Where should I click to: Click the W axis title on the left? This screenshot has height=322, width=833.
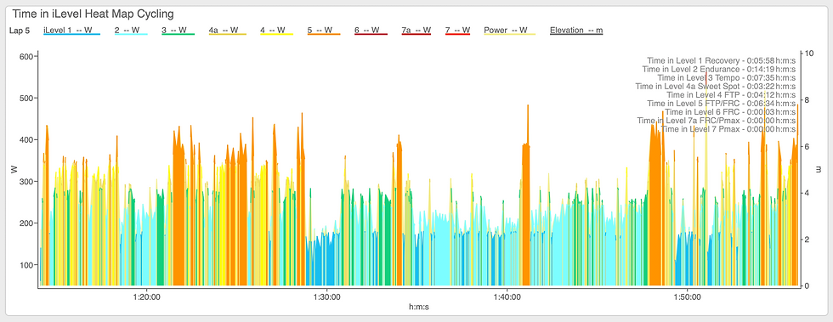pyautogui.click(x=14, y=170)
